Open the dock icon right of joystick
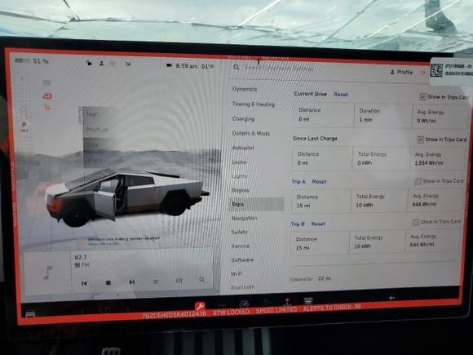Screen dimensions: 473x355 point(308,301)
